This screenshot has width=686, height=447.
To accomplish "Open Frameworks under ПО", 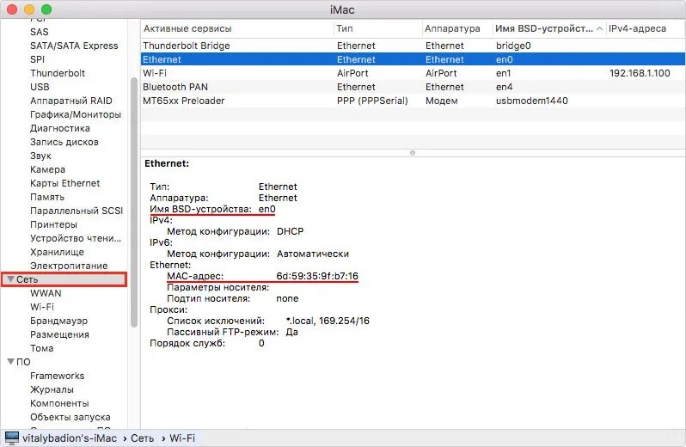I will [x=57, y=377].
